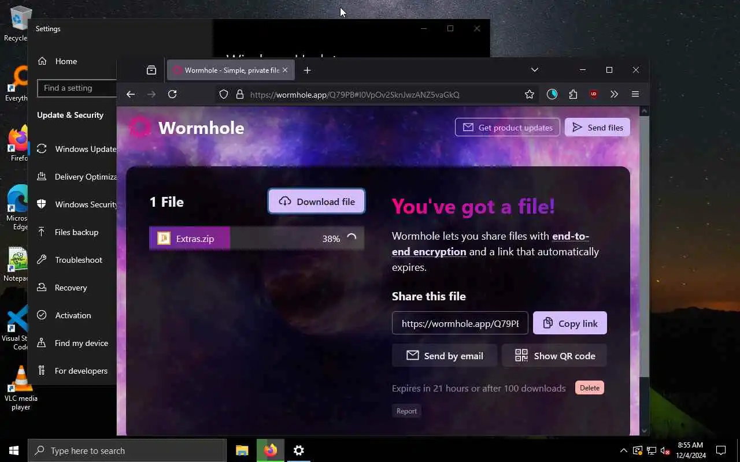
Task: Expand more toolbar tools chevron
Action: point(614,94)
